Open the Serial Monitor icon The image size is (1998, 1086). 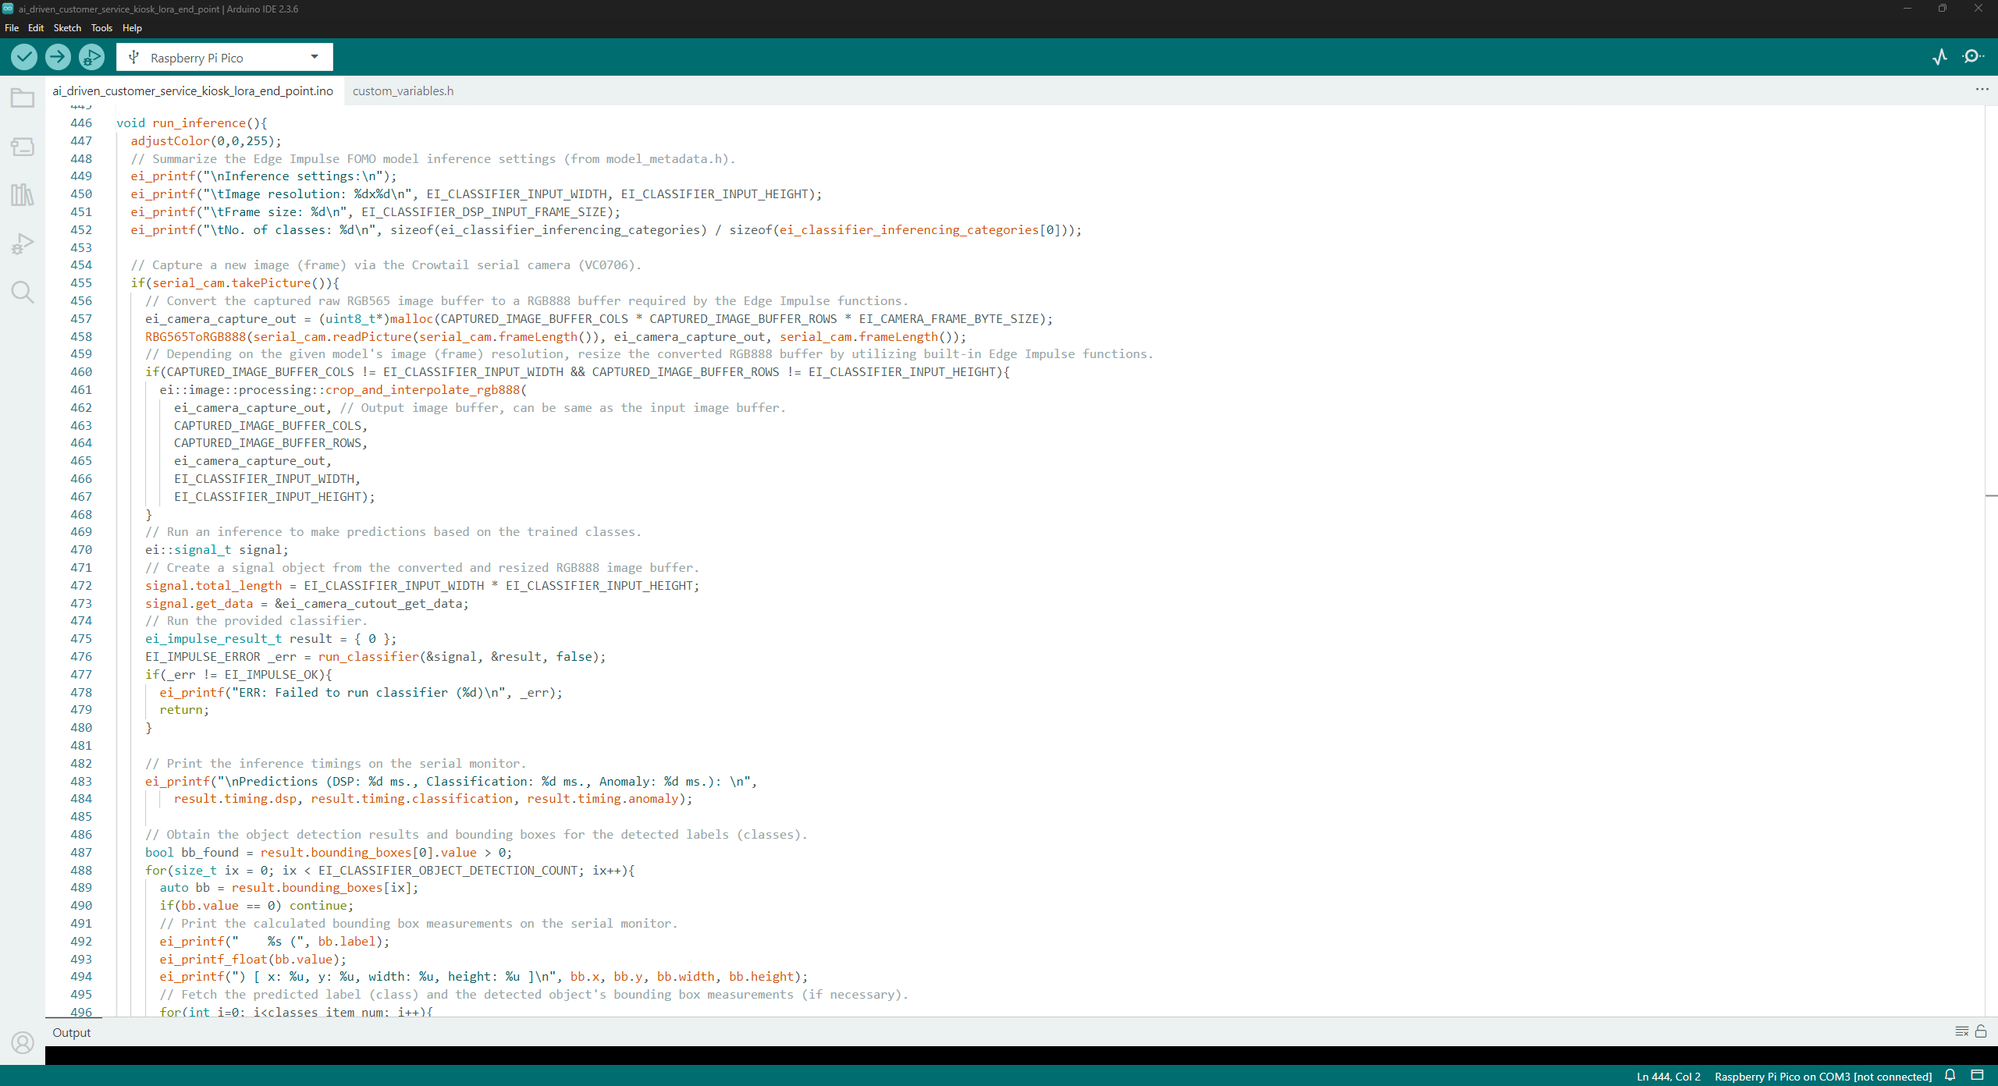pos(1974,57)
